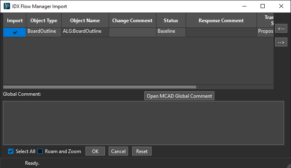Viewport: 291px width, 168px height.
Task: Click inside the Global Comment text box
Action: click(143, 123)
